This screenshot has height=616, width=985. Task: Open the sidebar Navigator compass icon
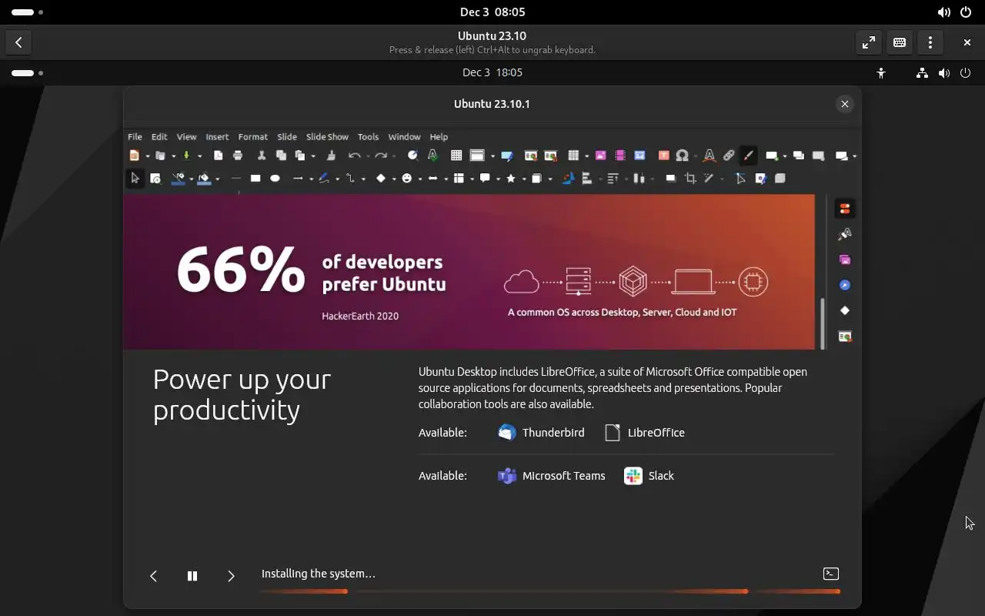coord(845,286)
